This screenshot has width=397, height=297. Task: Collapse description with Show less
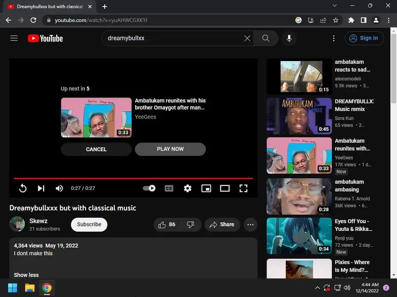(26, 275)
